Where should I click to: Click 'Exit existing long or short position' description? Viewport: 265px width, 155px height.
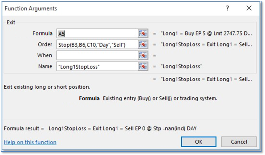[x=47, y=87]
